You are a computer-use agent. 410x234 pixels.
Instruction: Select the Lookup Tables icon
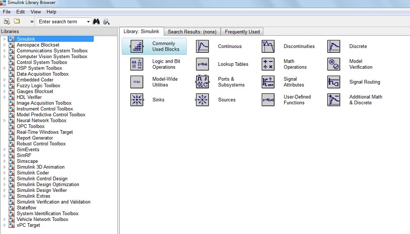tap(202, 64)
